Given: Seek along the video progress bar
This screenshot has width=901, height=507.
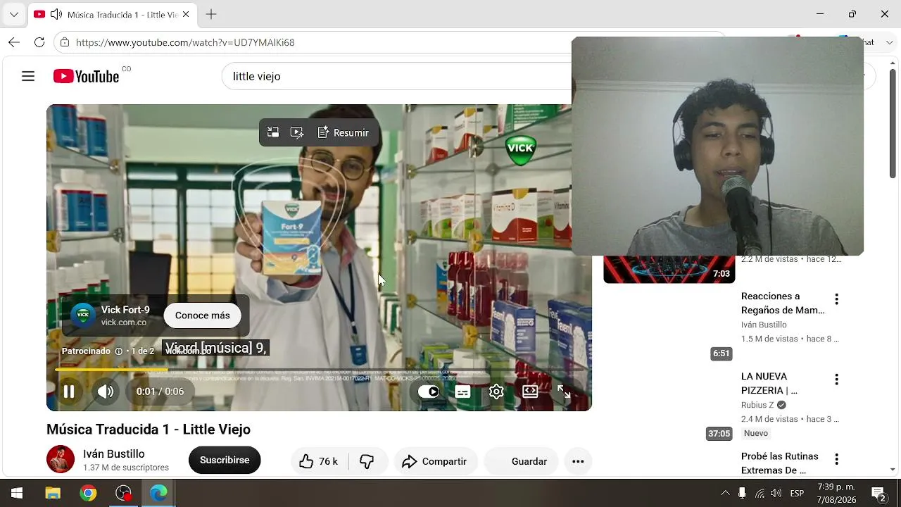Looking at the screenshot, I should [319, 369].
